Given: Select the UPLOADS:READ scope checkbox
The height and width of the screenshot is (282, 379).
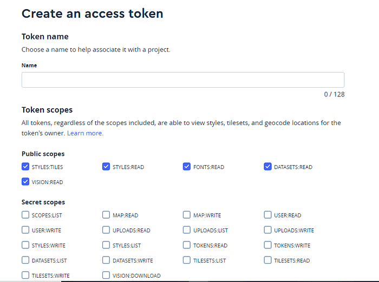Looking at the screenshot, I should tap(106, 230).
